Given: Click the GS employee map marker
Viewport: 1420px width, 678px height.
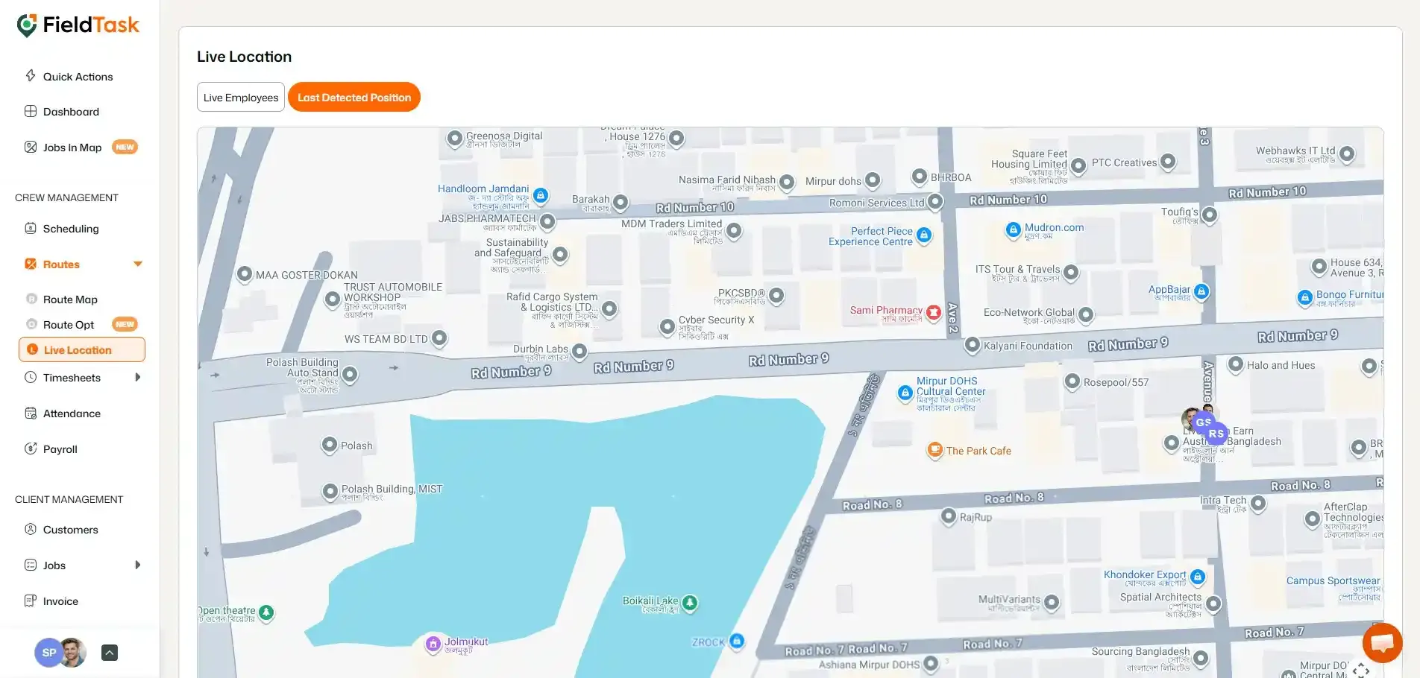Looking at the screenshot, I should coord(1203,422).
